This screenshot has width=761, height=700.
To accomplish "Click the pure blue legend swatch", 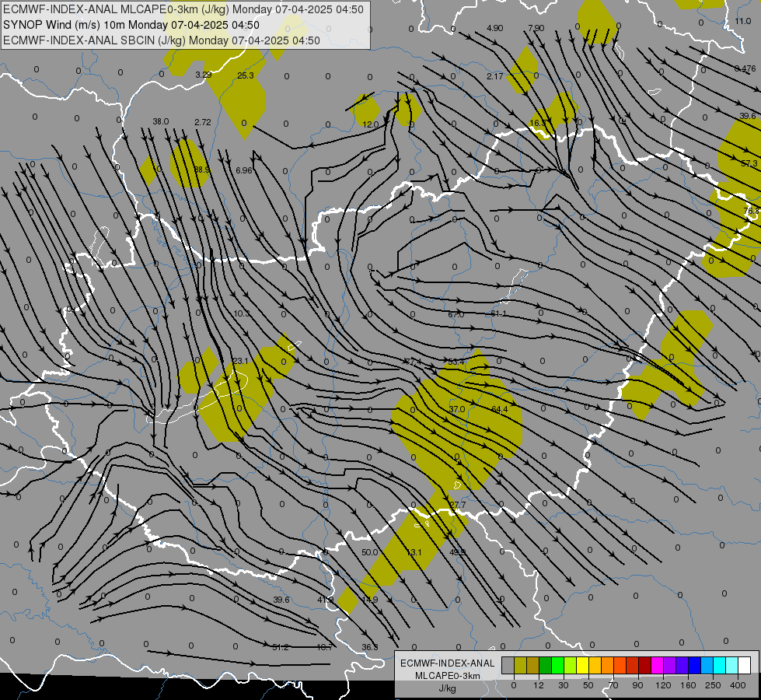I will pos(694,665).
